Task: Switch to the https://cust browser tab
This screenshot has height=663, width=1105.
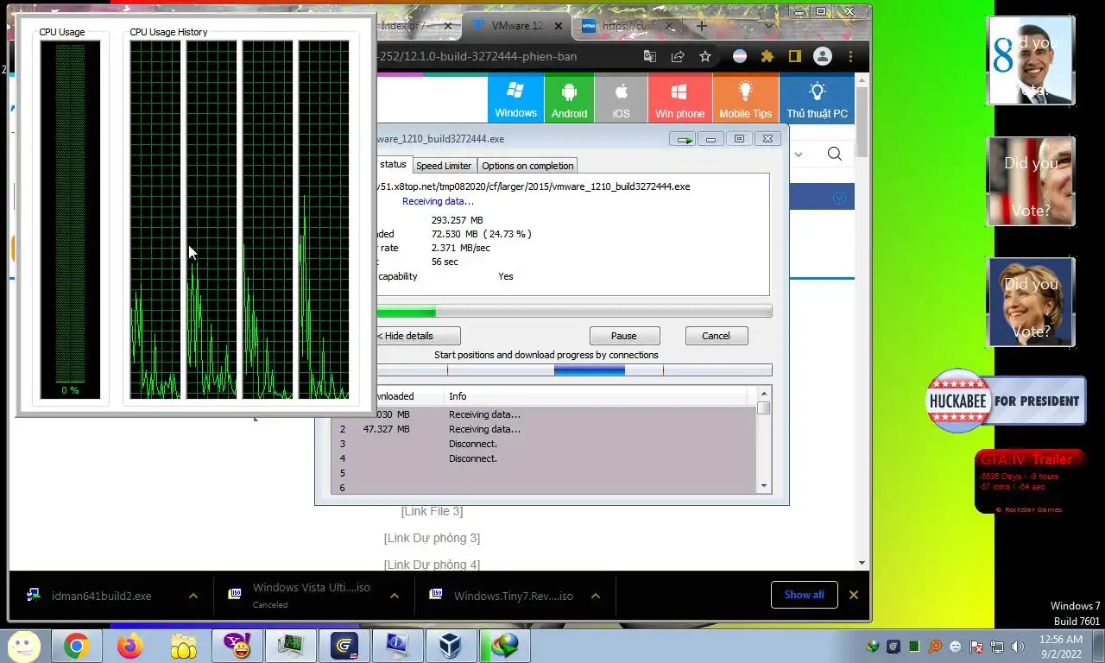Action: click(628, 26)
